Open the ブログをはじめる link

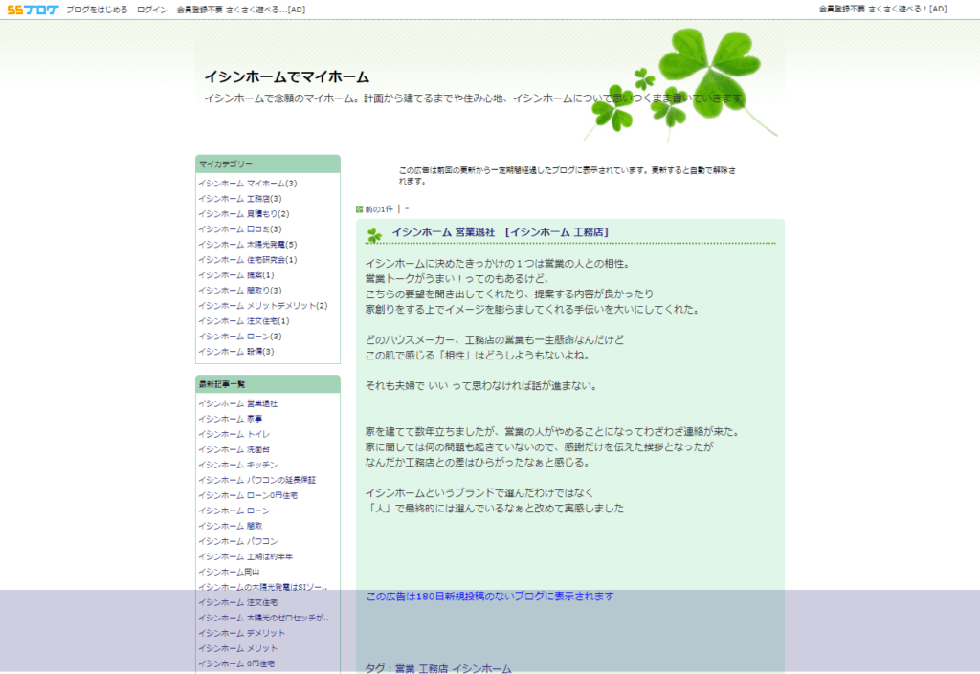tap(97, 10)
